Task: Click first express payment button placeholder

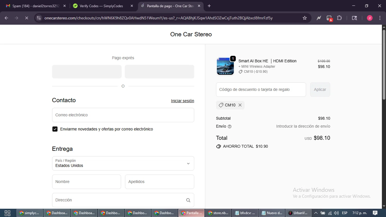Action: pos(87,72)
